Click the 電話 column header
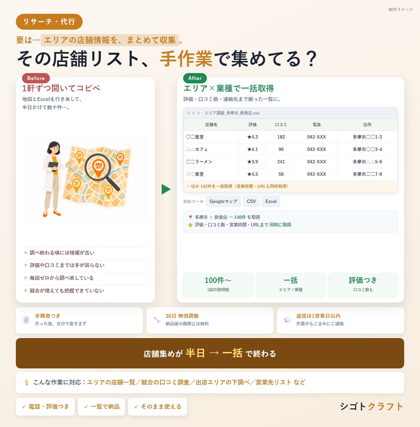 coord(316,125)
